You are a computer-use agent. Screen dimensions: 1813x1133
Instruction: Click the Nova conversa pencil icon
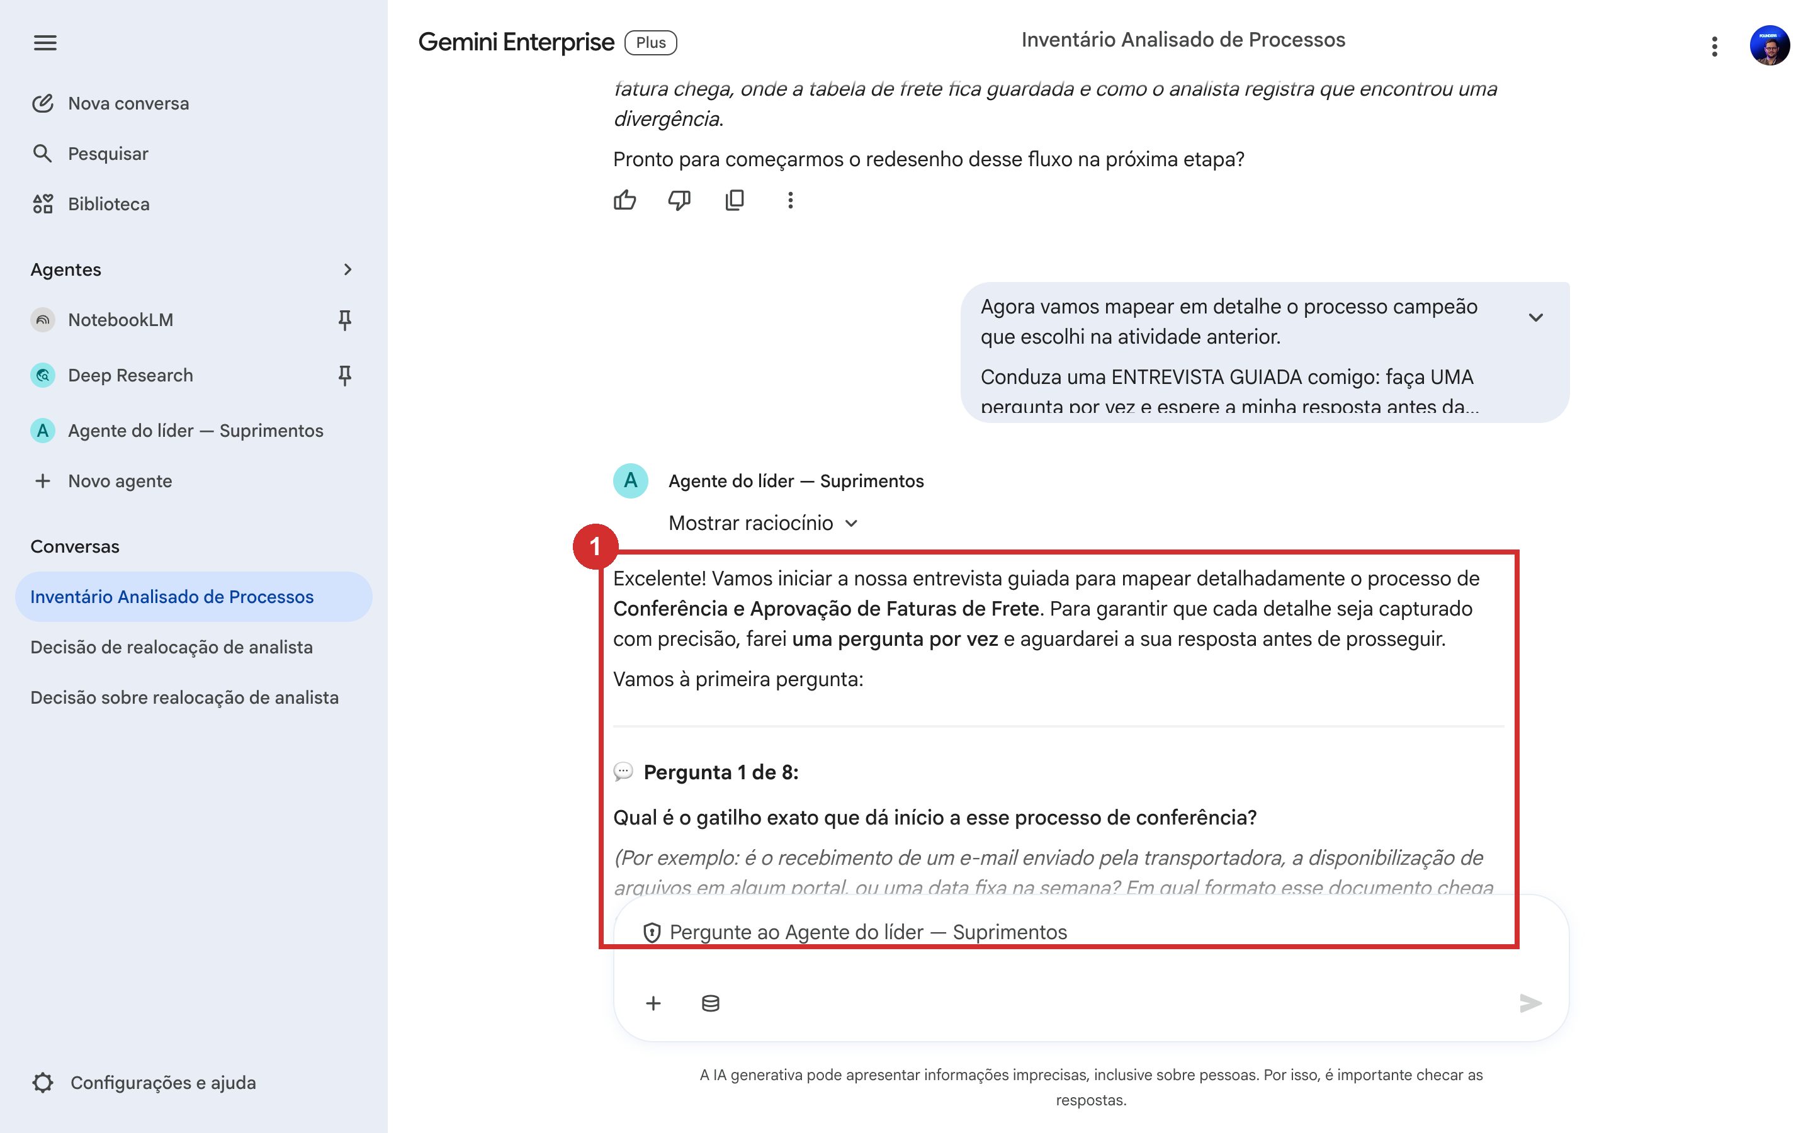(43, 103)
